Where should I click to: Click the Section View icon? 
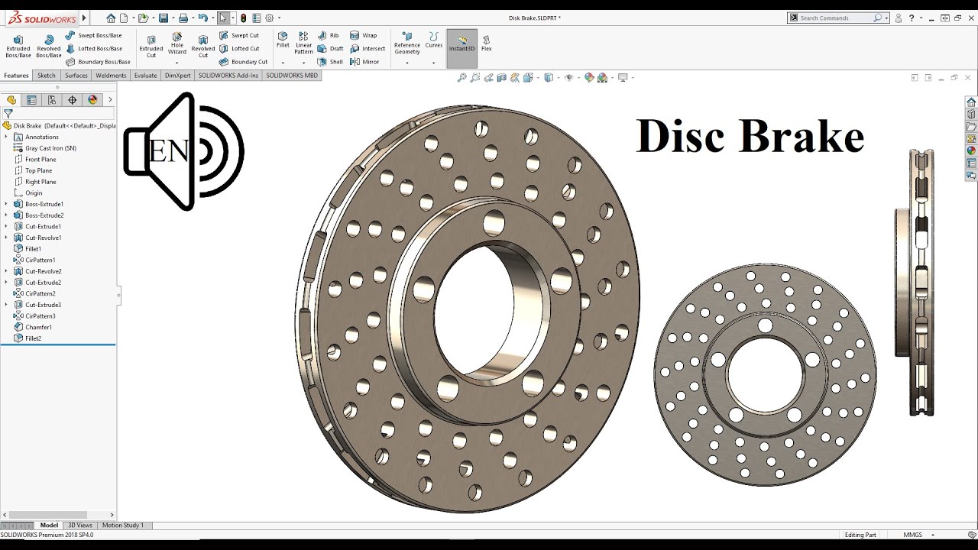point(502,78)
